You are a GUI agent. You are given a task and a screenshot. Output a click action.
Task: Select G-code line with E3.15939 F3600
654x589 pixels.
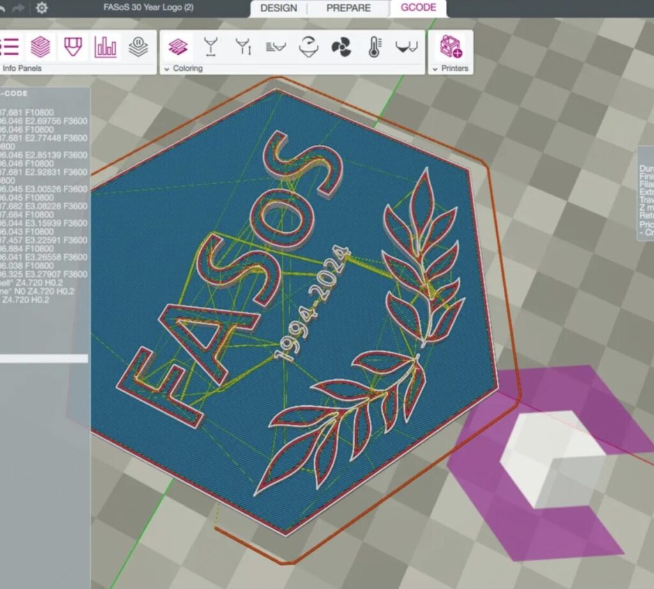[44, 223]
